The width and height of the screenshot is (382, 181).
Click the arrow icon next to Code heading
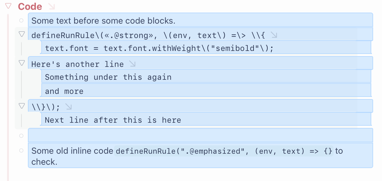pyautogui.click(x=51, y=6)
